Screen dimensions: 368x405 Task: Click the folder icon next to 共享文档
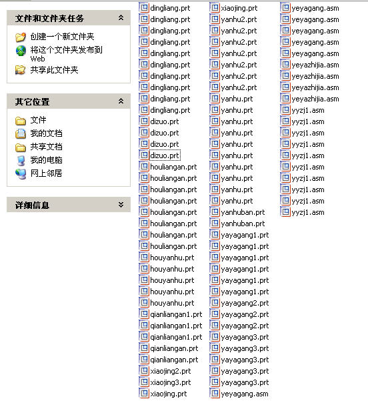tap(21, 147)
